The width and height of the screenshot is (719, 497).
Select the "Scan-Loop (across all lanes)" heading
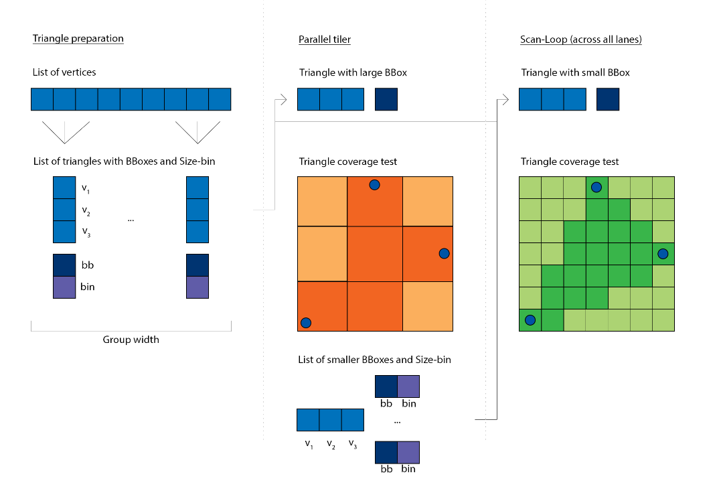pyautogui.click(x=580, y=40)
